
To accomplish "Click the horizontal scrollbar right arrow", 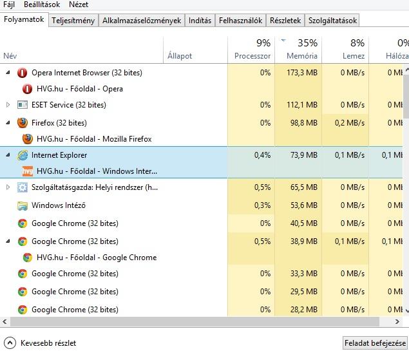I will pos(397,322).
